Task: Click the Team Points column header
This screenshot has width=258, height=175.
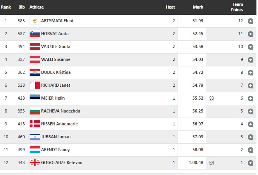Action: click(237, 7)
